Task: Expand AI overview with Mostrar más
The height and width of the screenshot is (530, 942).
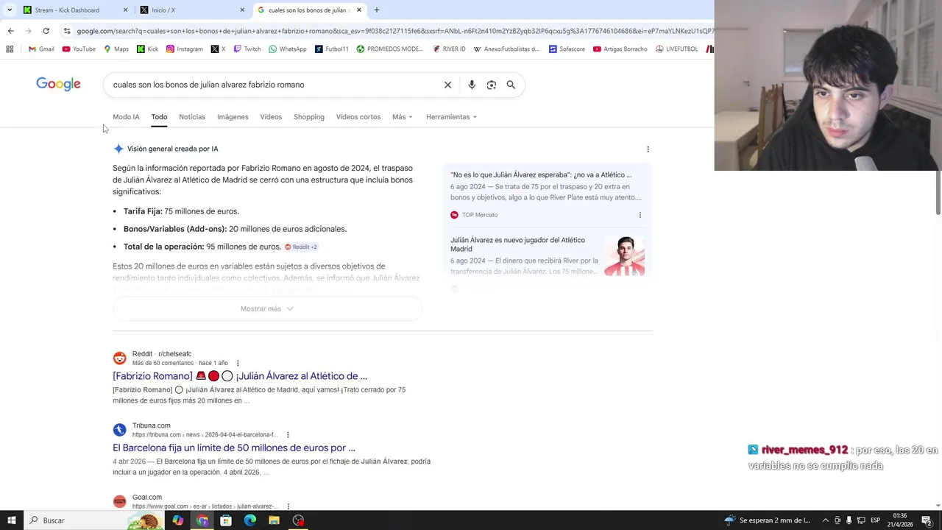Action: [267, 309]
